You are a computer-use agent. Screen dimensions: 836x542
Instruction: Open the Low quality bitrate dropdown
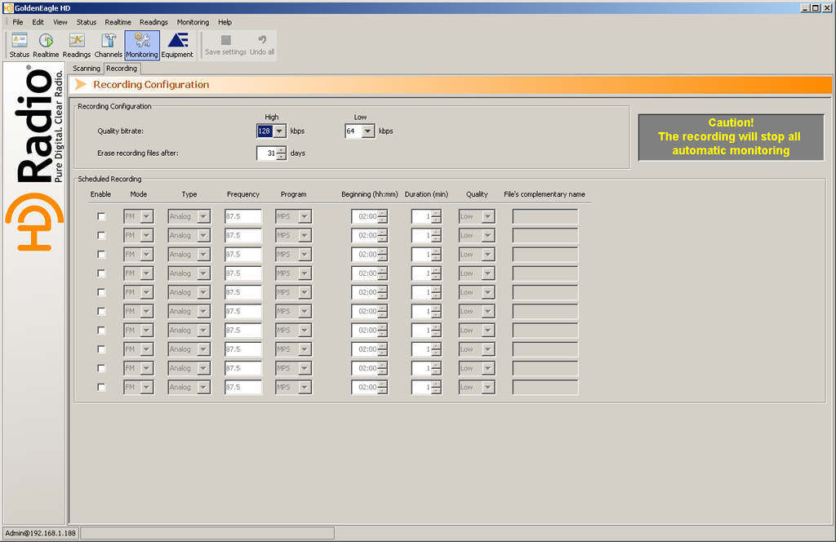point(367,131)
